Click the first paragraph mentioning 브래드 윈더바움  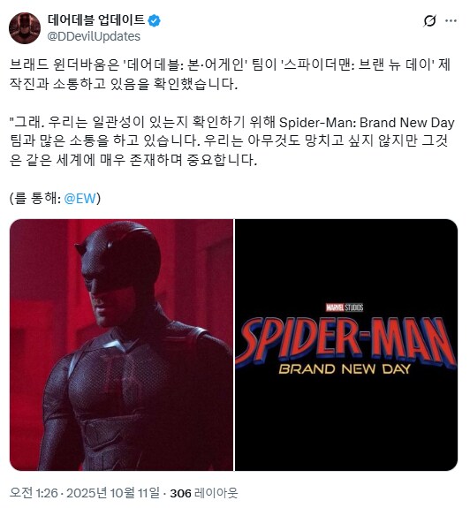230,74
